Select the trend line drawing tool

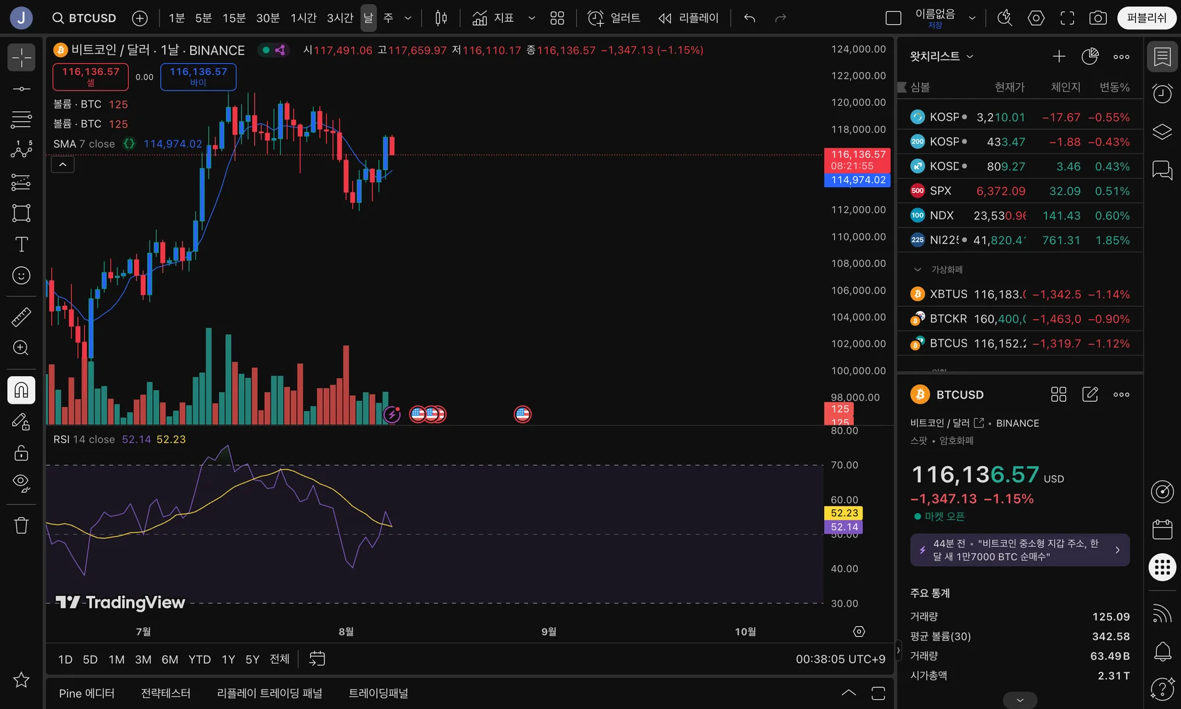21,89
